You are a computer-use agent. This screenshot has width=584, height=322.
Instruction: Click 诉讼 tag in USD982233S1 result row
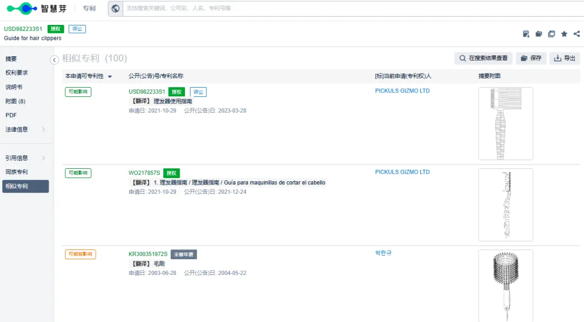[x=198, y=92]
